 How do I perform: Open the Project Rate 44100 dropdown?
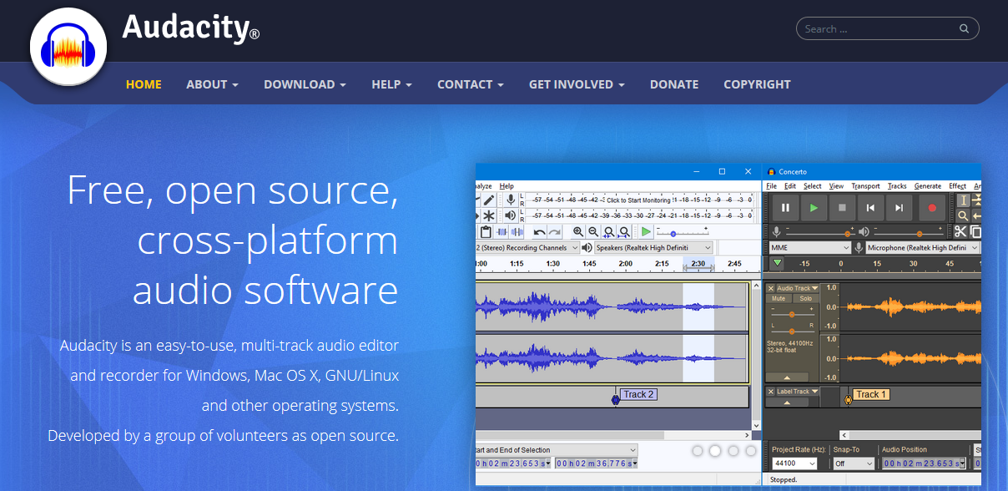[x=794, y=463]
